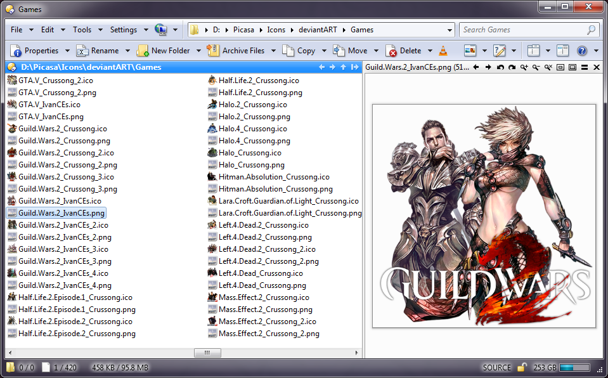Click the 253 GB disk space bar
The width and height of the screenshot is (608, 378).
click(x=574, y=367)
